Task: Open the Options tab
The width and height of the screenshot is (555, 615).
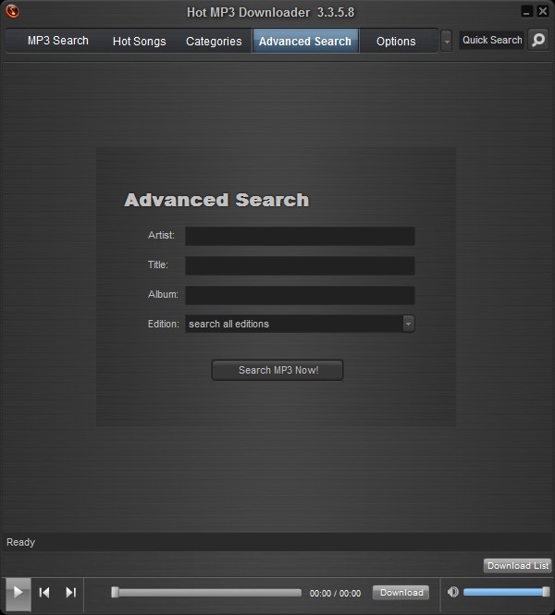Action: 396,42
